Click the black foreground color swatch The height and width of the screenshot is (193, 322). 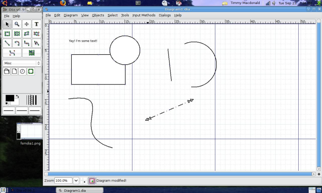click(x=9, y=98)
